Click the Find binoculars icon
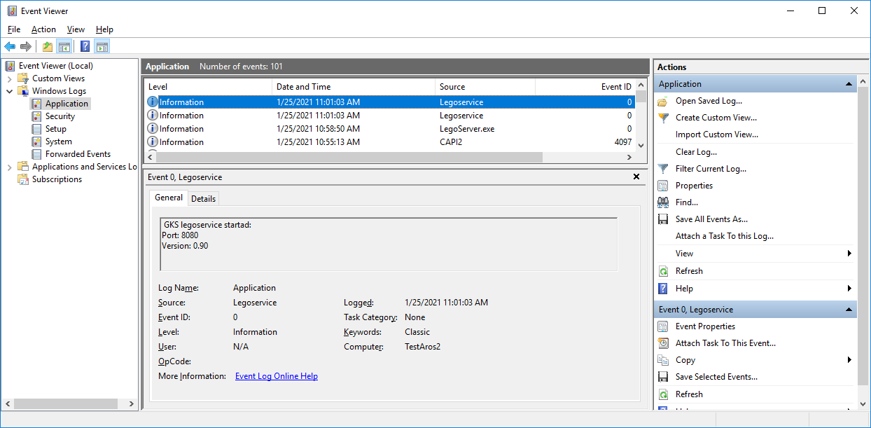Viewport: 871px width, 428px height. click(x=663, y=202)
